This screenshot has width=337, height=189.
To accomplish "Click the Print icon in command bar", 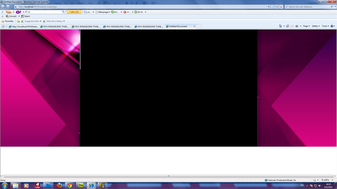I will 297,26.
